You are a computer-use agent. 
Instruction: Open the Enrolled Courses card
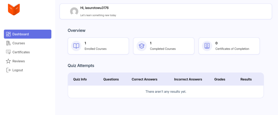[98, 46]
